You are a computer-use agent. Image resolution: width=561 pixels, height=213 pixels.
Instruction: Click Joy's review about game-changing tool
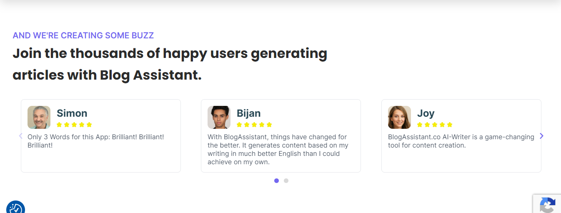[461, 141]
